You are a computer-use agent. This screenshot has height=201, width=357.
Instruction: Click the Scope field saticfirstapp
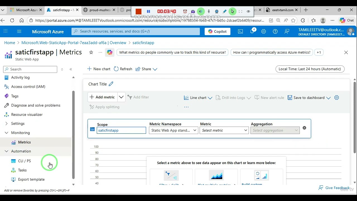point(121,130)
